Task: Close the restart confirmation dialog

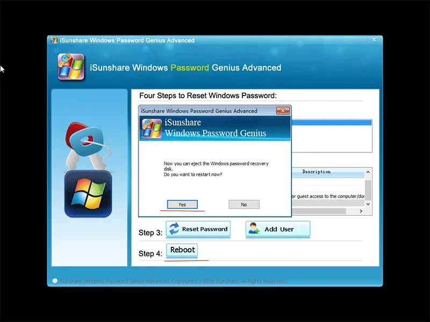Action: click(283, 111)
